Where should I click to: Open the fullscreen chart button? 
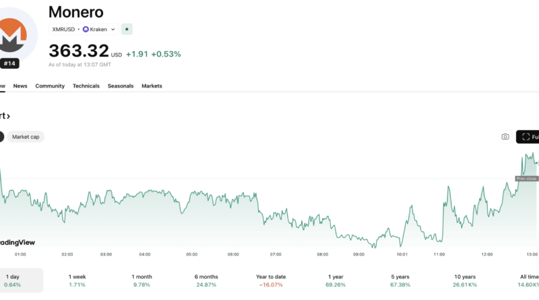(x=528, y=137)
